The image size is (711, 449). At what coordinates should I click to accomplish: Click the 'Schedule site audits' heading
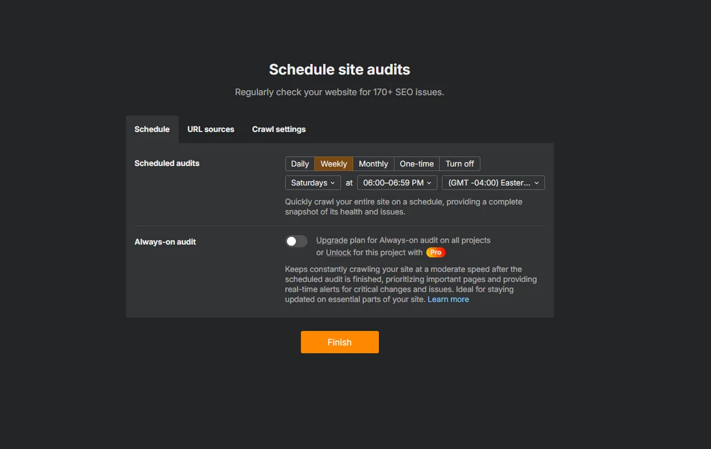point(340,70)
